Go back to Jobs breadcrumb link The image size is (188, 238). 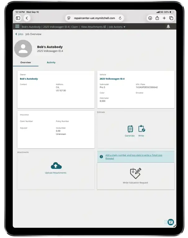pyautogui.click(x=21, y=34)
